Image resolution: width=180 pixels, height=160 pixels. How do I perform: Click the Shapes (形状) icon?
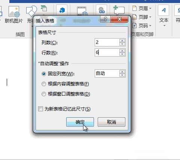[31, 11]
